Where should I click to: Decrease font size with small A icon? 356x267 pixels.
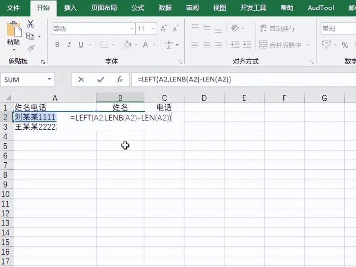coord(175,29)
